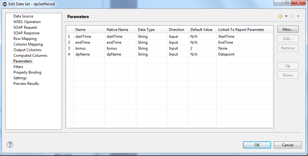Click the back navigation arrow icon
The height and width of the screenshot is (156, 308).
coord(280,16)
